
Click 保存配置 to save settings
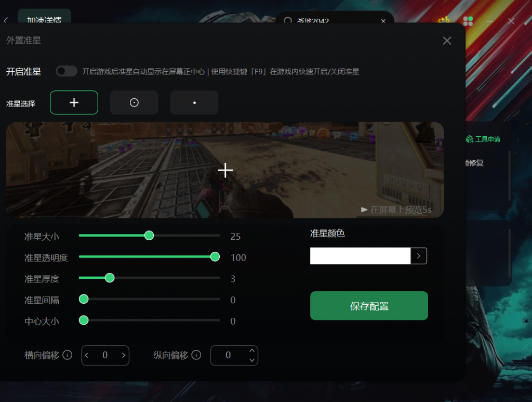(x=369, y=306)
